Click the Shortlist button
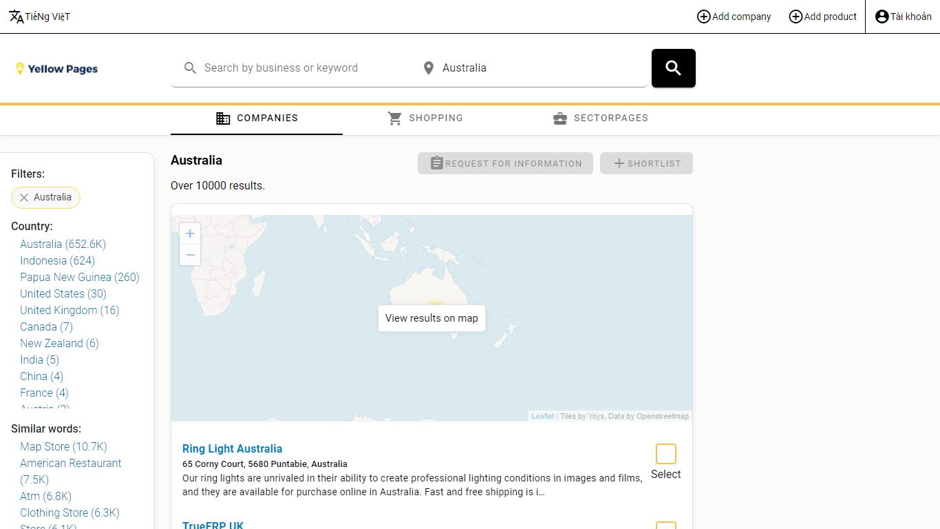The height and width of the screenshot is (529, 940). 646,163
